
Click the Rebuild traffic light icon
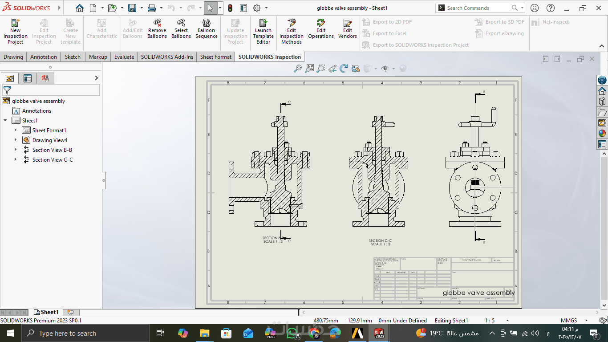click(x=230, y=8)
